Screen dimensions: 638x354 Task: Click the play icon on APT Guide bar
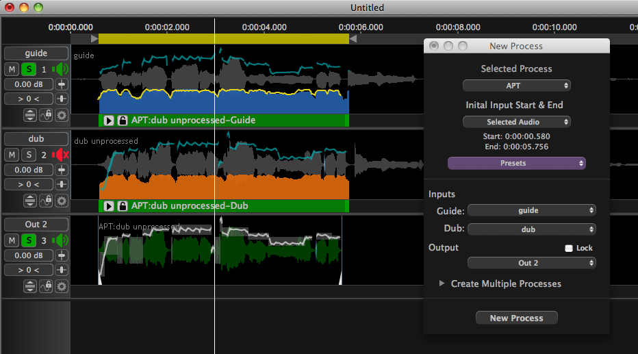click(108, 121)
